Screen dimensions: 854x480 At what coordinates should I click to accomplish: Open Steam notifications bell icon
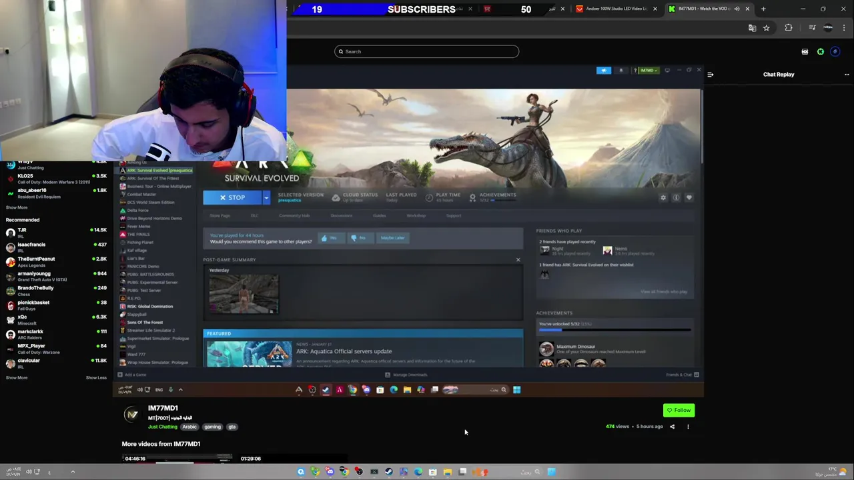pos(620,70)
